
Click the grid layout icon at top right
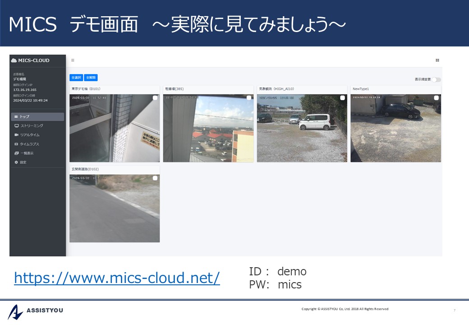[437, 60]
